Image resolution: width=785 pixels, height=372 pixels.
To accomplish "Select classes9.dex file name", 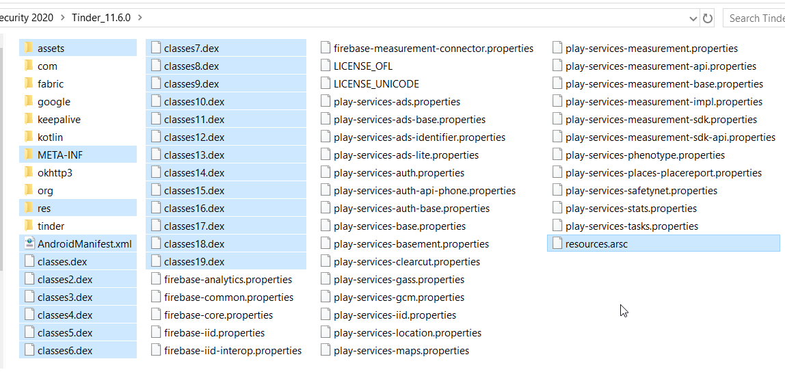I will (191, 83).
